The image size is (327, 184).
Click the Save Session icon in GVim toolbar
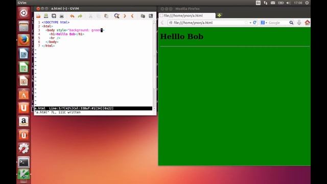(151, 16)
